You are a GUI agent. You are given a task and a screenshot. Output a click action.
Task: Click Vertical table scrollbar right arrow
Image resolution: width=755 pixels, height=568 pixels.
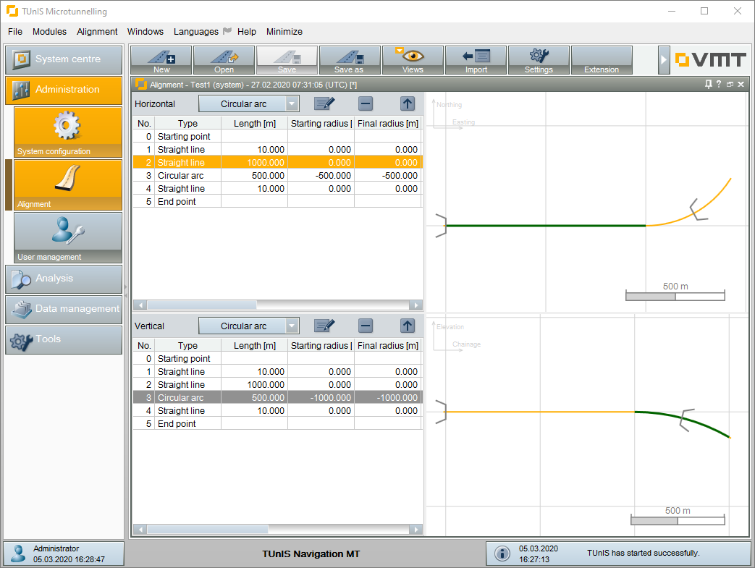(x=416, y=530)
